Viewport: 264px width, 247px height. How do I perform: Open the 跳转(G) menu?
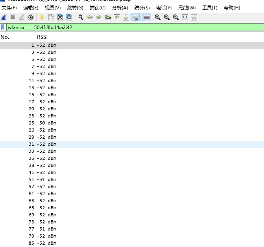75,8
